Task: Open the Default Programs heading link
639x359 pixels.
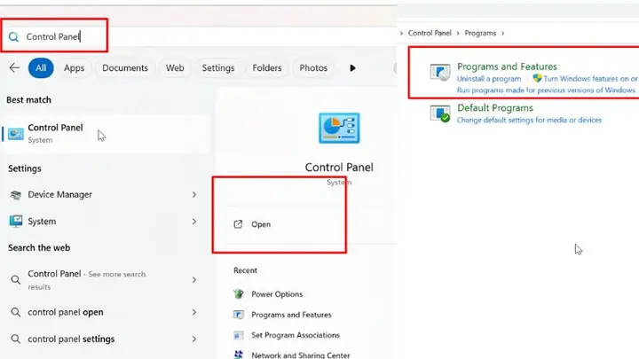Action: tap(494, 108)
